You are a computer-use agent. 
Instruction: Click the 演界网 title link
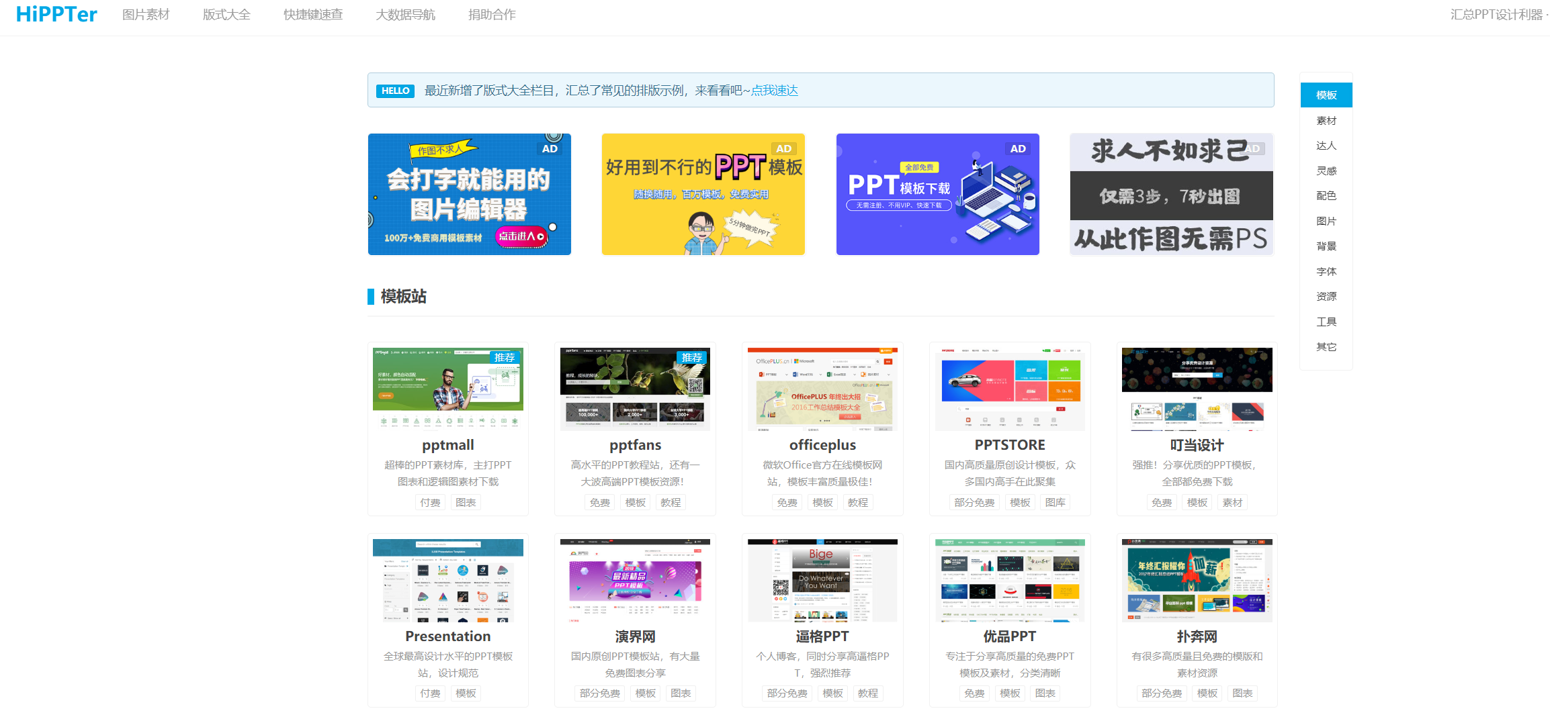click(635, 636)
